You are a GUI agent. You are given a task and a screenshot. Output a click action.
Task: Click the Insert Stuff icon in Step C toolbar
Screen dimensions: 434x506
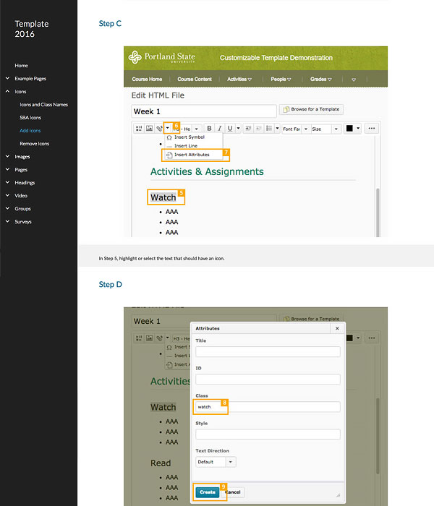(139, 129)
